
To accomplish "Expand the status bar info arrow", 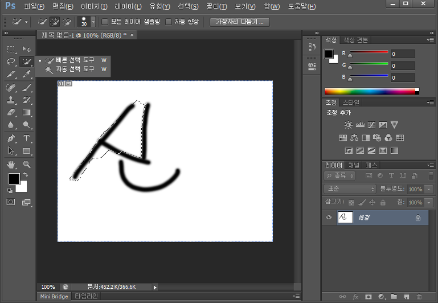I will [155, 287].
